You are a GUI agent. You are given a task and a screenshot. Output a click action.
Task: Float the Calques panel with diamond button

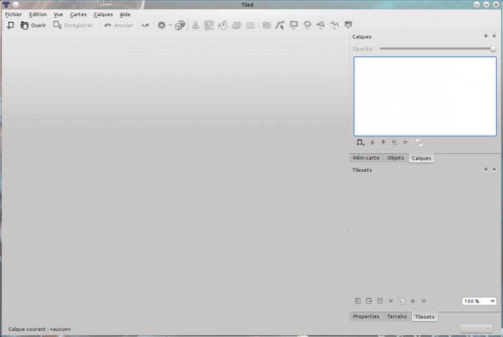tap(486, 36)
